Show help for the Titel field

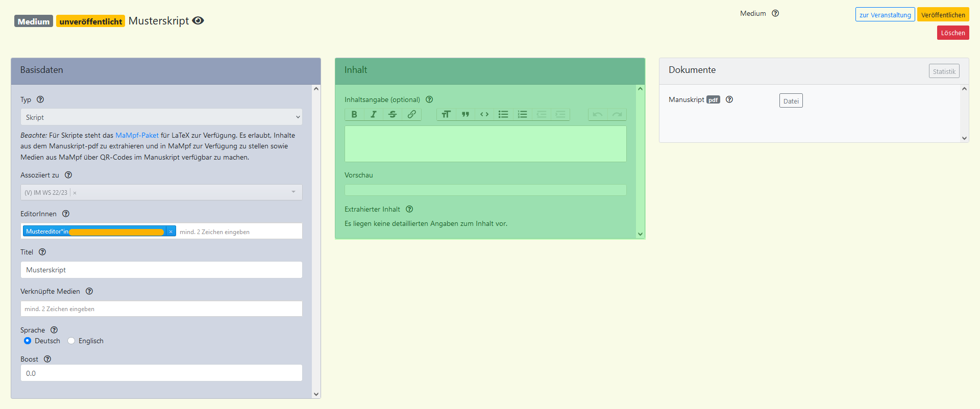[42, 252]
